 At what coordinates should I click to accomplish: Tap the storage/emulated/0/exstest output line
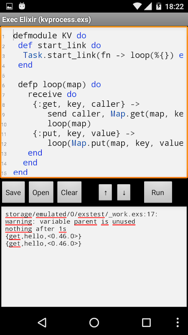pos(81,214)
